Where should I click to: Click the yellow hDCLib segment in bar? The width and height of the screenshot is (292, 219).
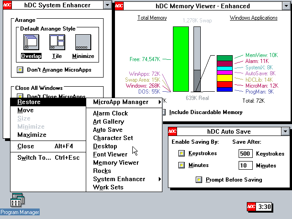point(224,78)
